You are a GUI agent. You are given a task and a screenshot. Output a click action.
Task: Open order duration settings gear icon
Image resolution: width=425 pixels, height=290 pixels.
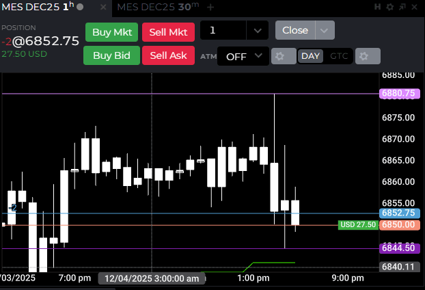point(368,56)
